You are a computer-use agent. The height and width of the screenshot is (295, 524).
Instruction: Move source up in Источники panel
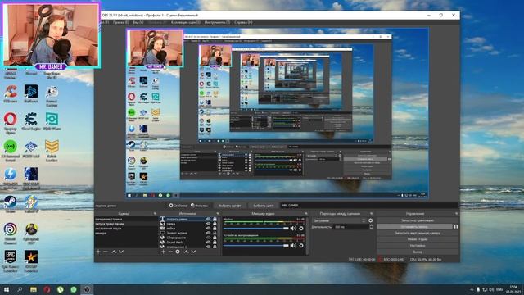pos(186,252)
